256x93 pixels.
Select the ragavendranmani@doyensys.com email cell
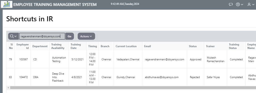tap(164, 59)
